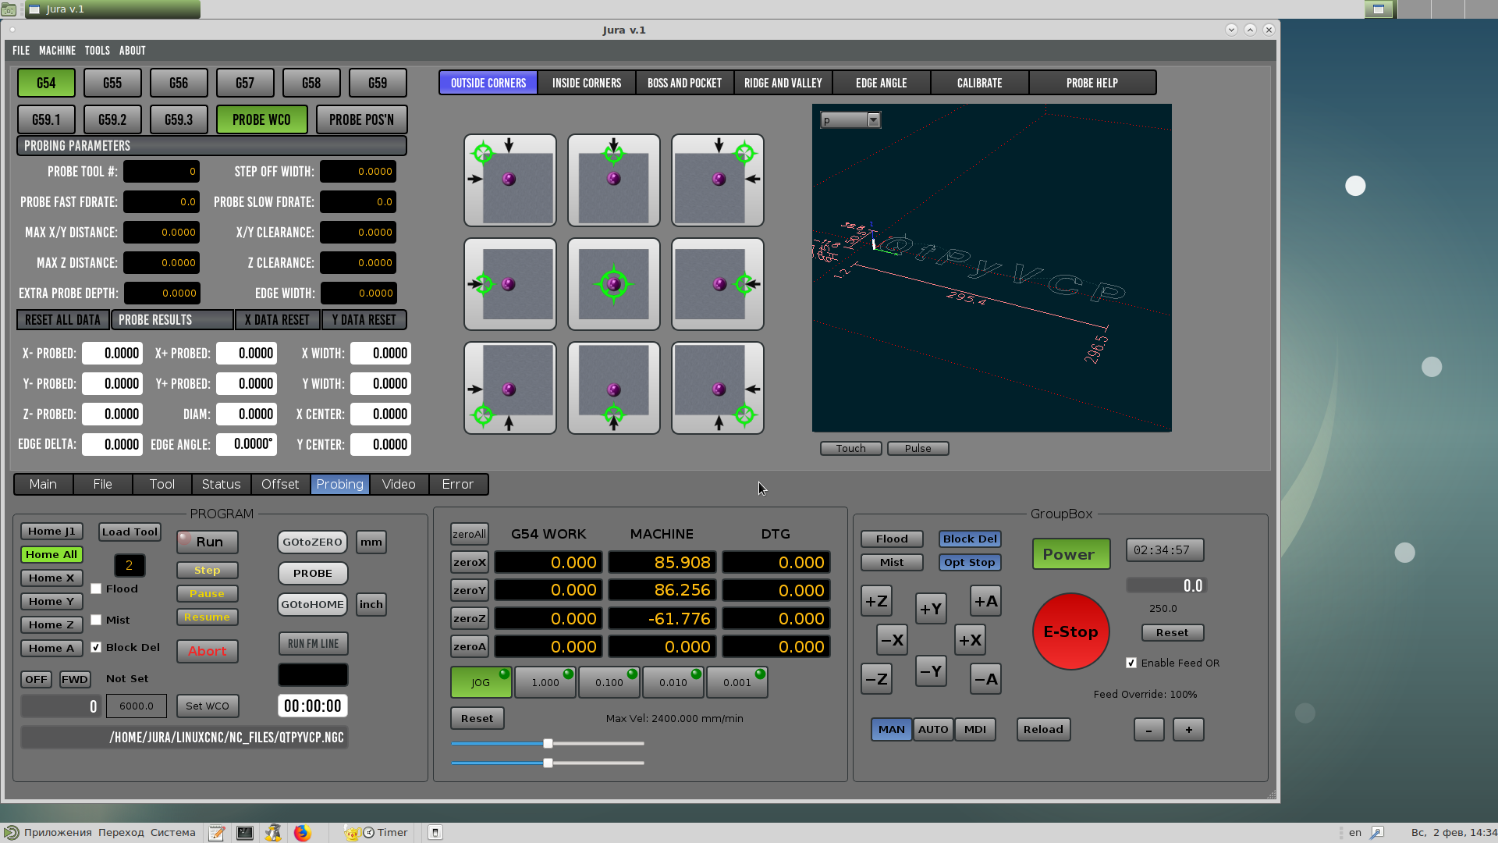The width and height of the screenshot is (1498, 843).
Task: Click the Set WCO button
Action: pos(208,706)
